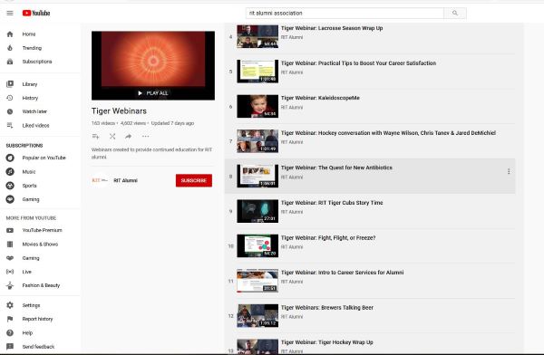The image size is (544, 355).
Task: Open RIT Tiger Cubs Story Time thumbnail
Action: pyautogui.click(x=257, y=211)
